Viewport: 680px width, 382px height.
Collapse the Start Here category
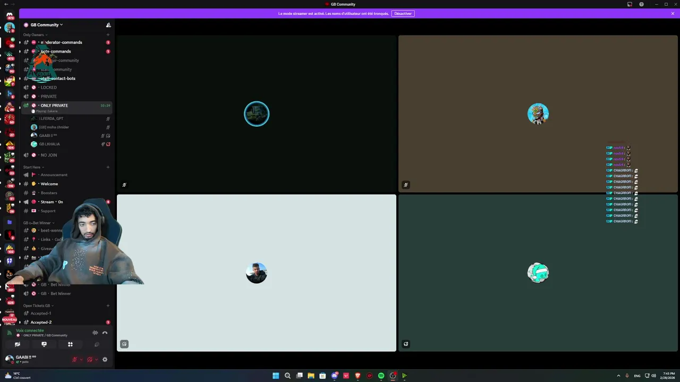pyautogui.click(x=33, y=167)
